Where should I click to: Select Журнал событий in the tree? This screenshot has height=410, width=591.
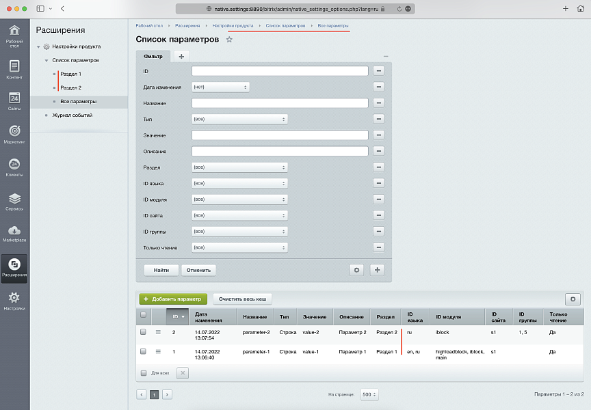click(x=72, y=115)
